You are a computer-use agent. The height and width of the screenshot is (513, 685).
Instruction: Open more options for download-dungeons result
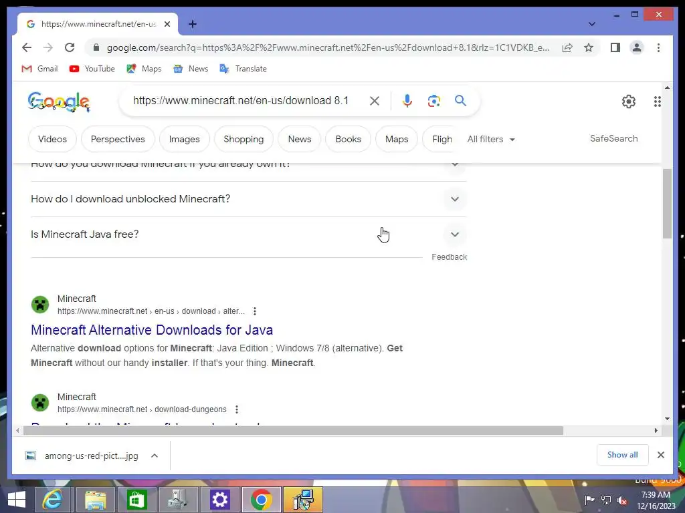[x=237, y=409]
